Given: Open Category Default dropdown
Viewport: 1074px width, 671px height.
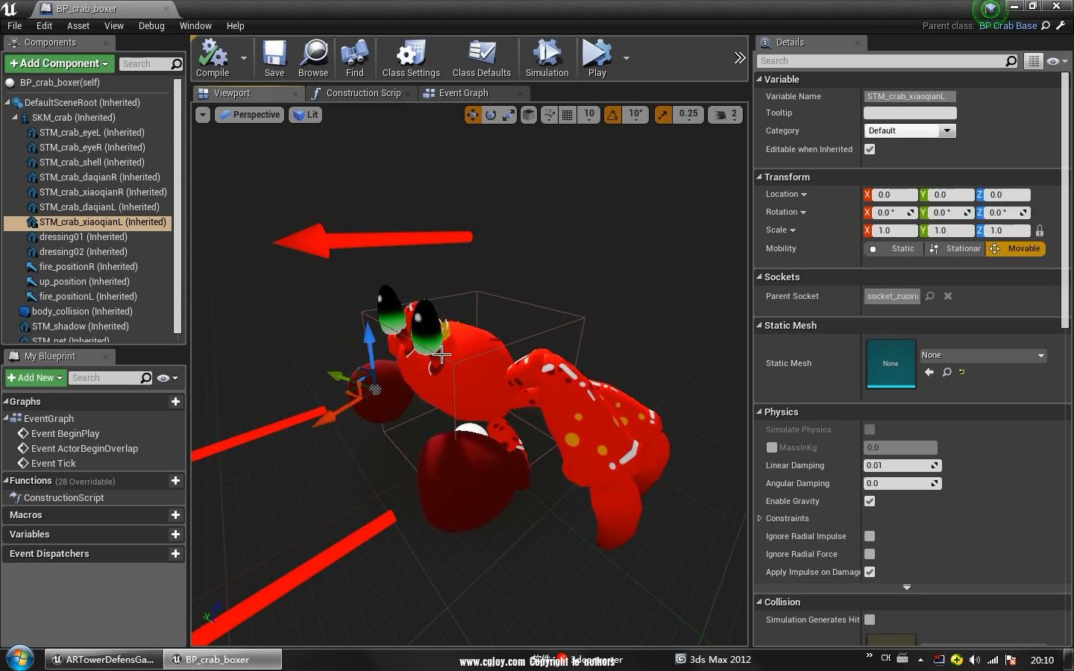Looking at the screenshot, I should pos(909,130).
